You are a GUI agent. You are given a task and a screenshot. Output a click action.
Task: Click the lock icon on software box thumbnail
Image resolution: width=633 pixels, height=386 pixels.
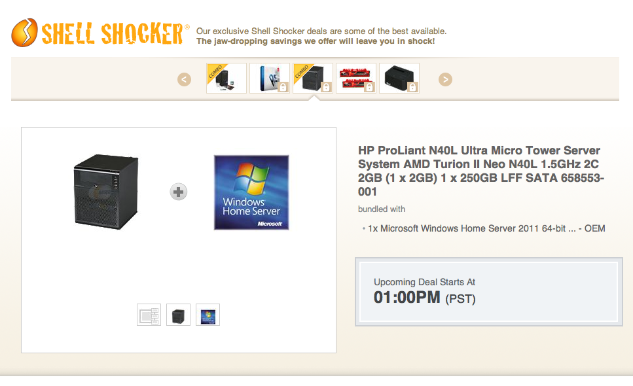(283, 87)
